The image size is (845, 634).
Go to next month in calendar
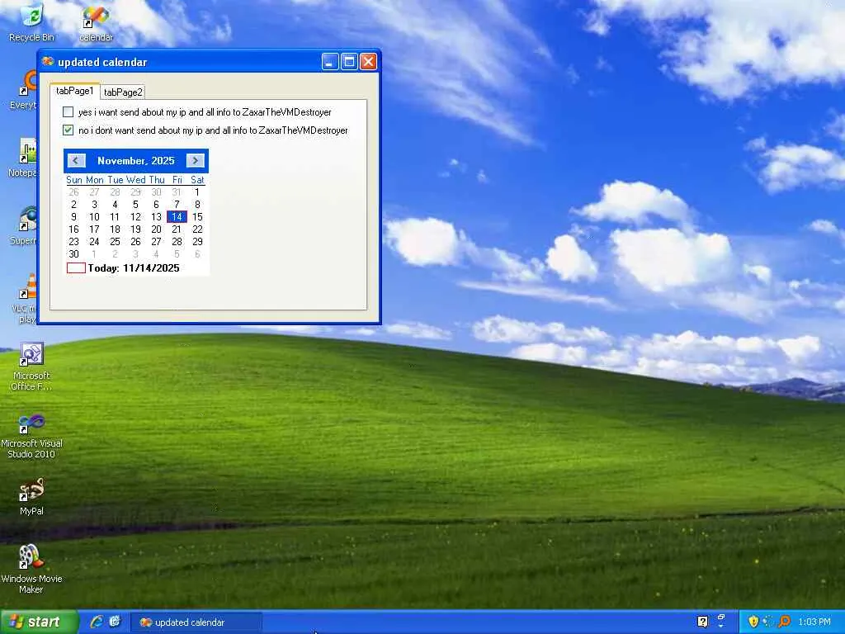[x=195, y=160]
